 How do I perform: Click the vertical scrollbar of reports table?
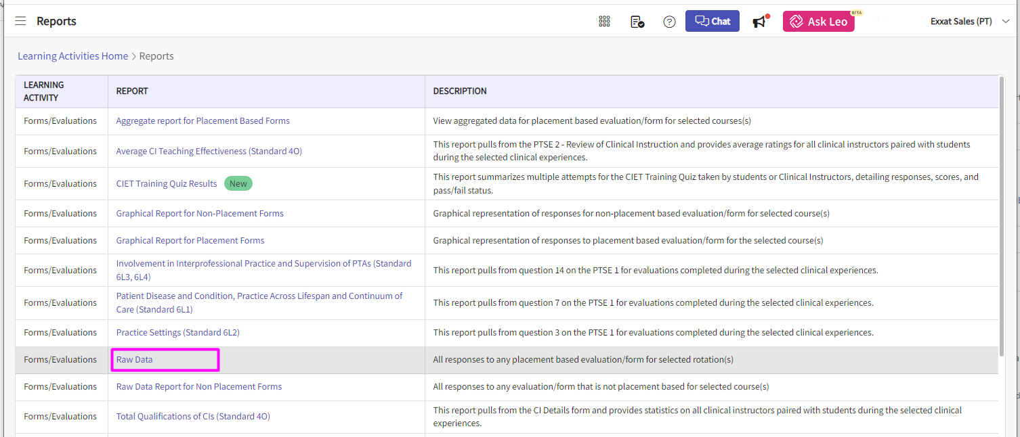pyautogui.click(x=1002, y=216)
